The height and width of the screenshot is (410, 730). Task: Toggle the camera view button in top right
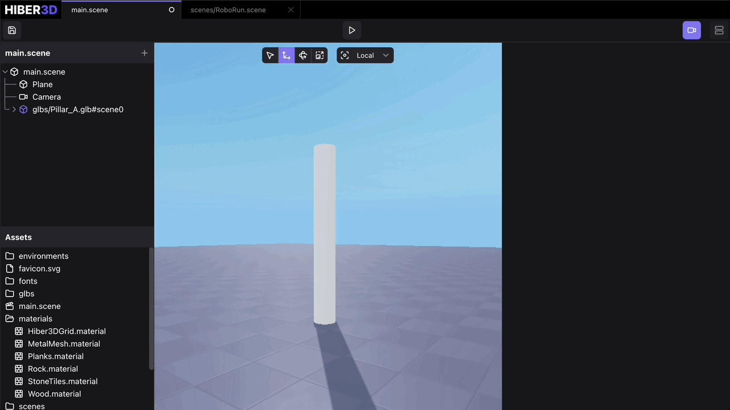point(692,30)
